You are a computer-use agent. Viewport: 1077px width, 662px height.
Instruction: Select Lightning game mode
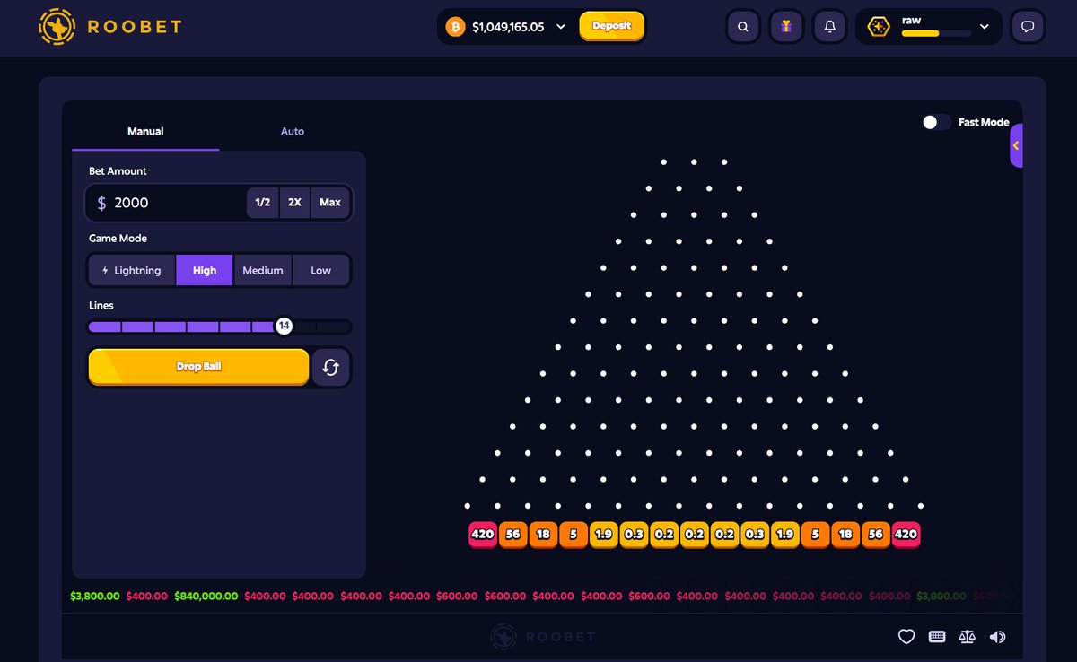pos(132,270)
